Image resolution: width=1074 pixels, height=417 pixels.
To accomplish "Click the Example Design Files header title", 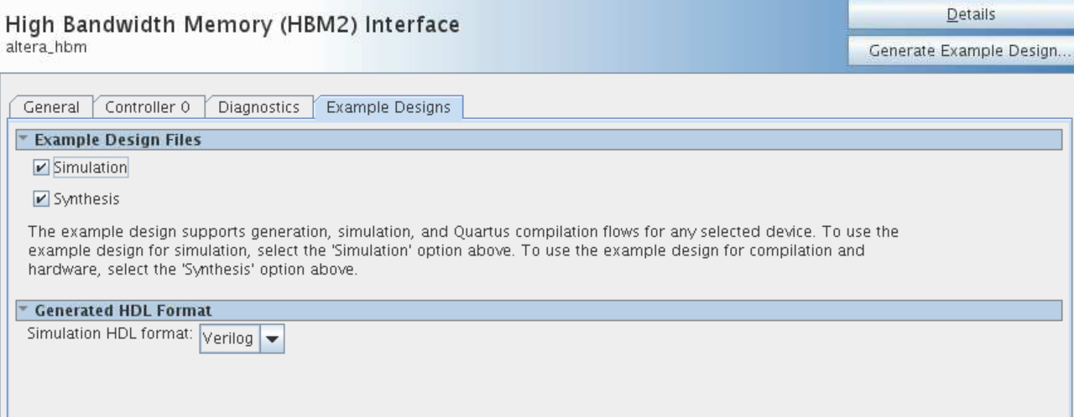I will click(x=117, y=140).
